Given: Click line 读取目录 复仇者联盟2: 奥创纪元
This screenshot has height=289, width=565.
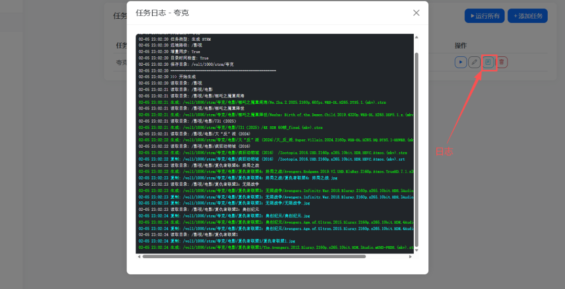Looking at the screenshot, I should [199, 209].
